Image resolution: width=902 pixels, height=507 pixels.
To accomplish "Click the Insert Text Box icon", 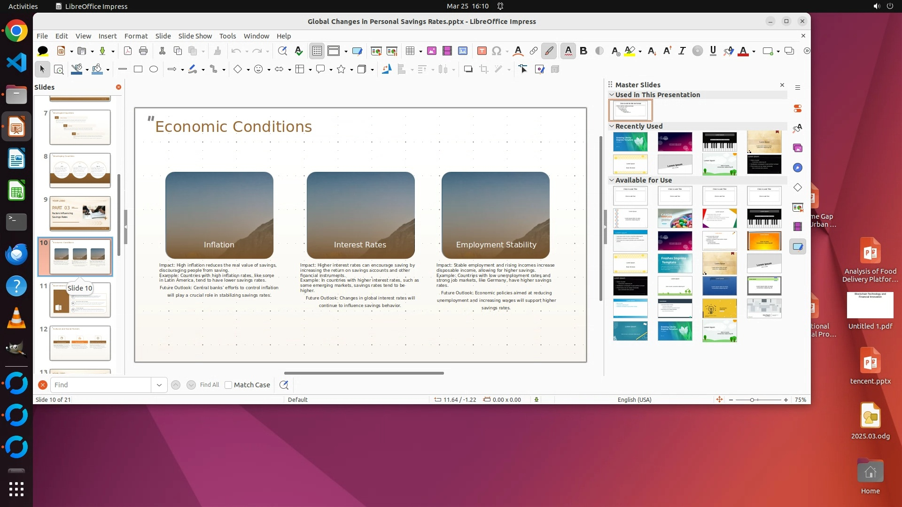I will (x=482, y=51).
